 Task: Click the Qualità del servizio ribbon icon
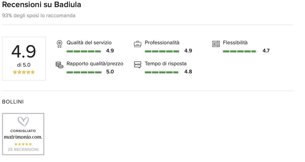click(60, 44)
